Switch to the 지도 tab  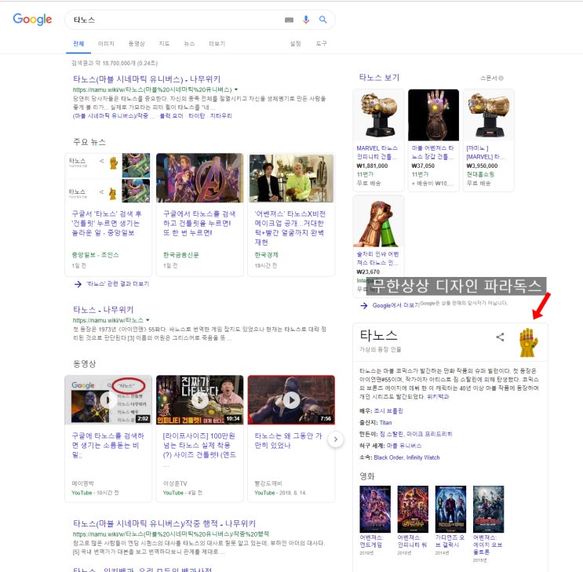(164, 43)
